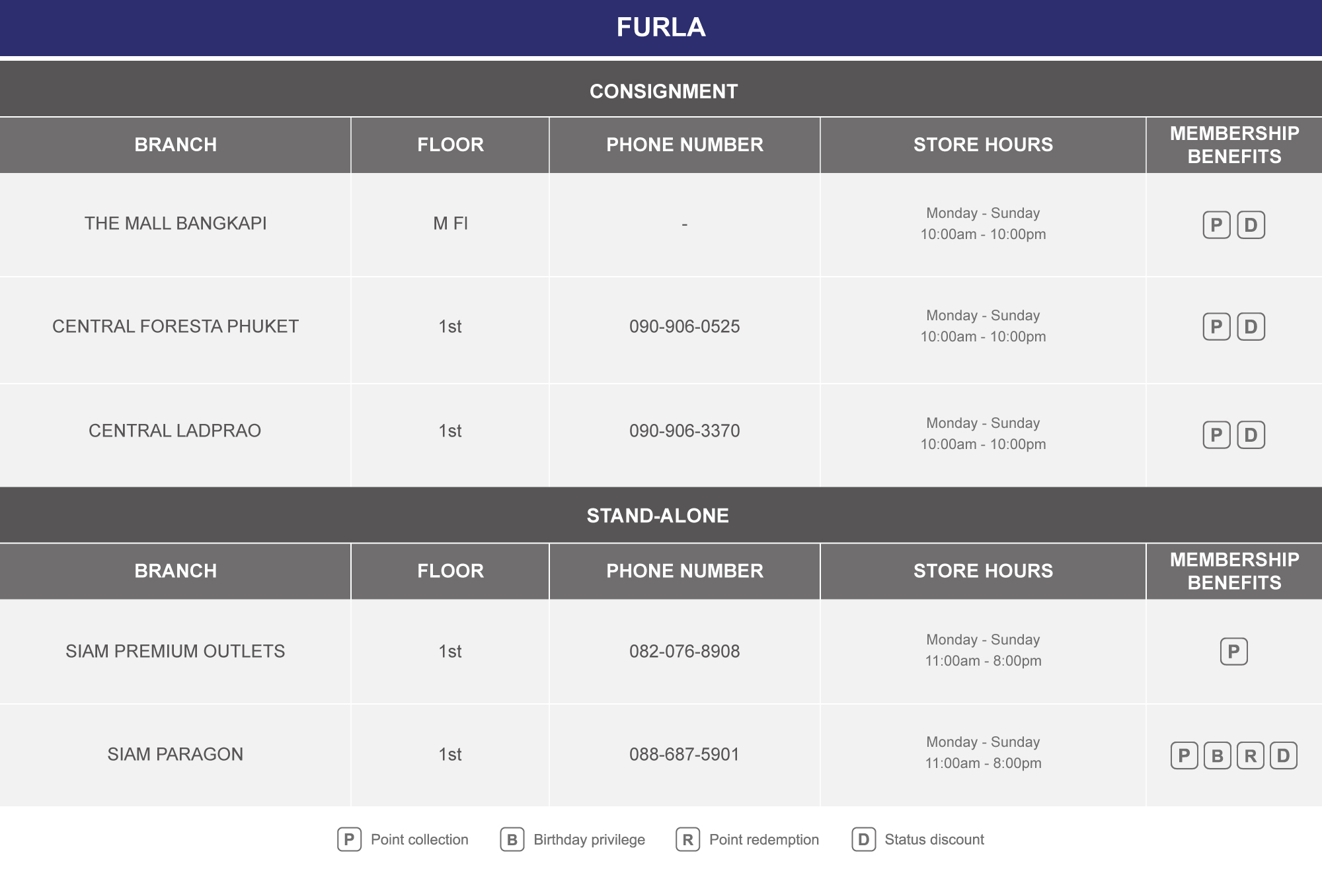Viewport: 1322px width, 871px height.
Task: Click the D icon in The Mall Bangkapi row
Action: [1251, 225]
